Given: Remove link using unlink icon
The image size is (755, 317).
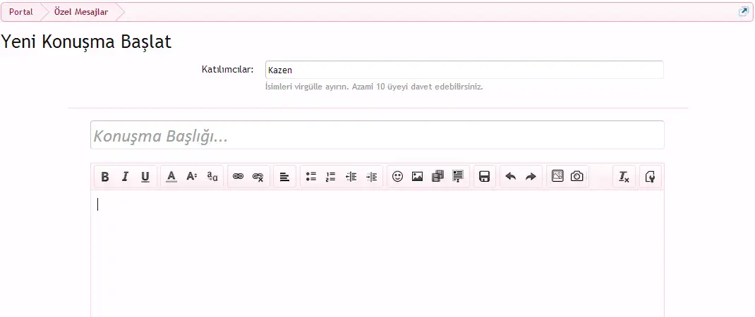Looking at the screenshot, I should (x=258, y=177).
